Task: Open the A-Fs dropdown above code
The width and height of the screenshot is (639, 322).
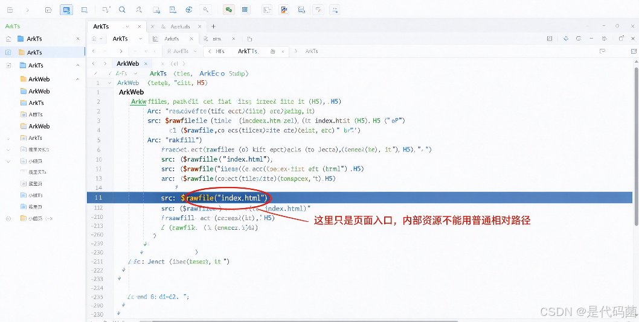Action: pyautogui.click(x=135, y=74)
